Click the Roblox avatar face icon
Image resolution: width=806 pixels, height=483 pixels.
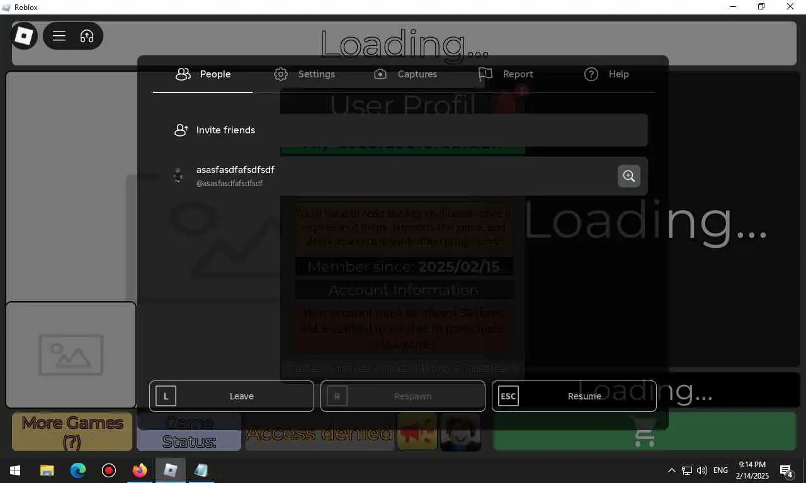tap(460, 432)
